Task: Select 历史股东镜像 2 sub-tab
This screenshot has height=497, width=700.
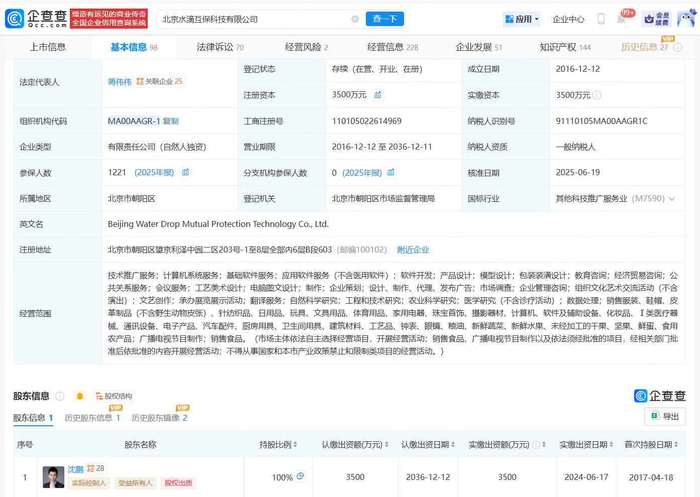Action: (159, 418)
